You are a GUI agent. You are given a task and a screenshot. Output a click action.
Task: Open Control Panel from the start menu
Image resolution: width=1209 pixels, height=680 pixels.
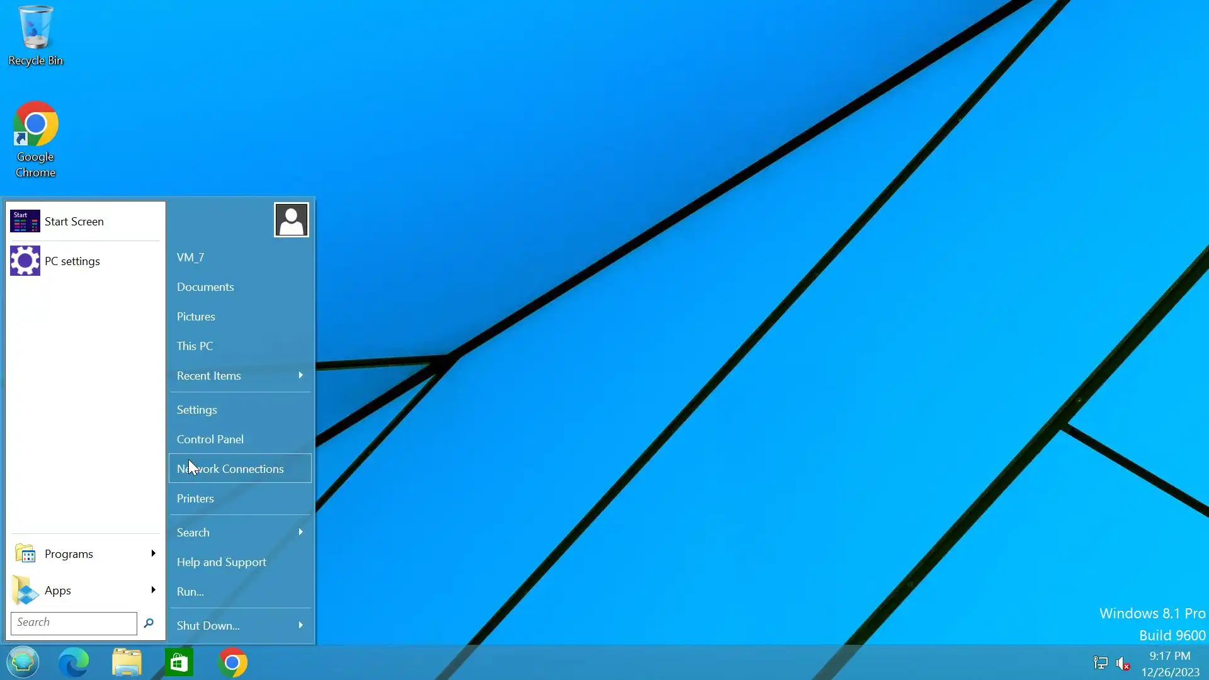point(210,439)
